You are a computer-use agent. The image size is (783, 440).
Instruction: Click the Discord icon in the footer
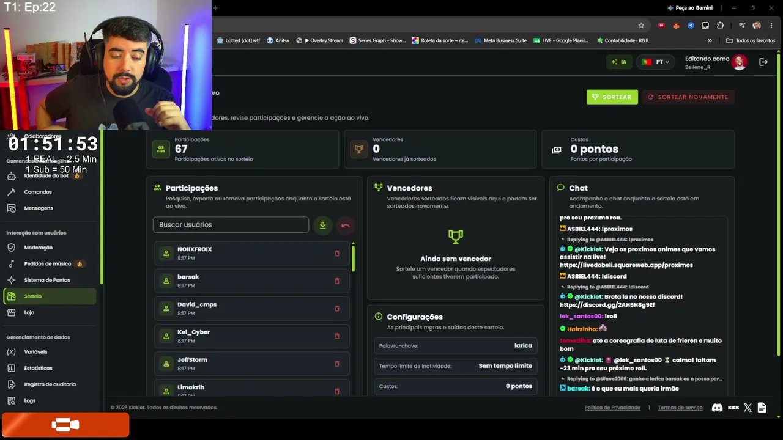(x=718, y=408)
